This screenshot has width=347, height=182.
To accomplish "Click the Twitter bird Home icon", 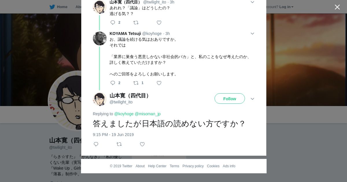I will tap(52, 7).
